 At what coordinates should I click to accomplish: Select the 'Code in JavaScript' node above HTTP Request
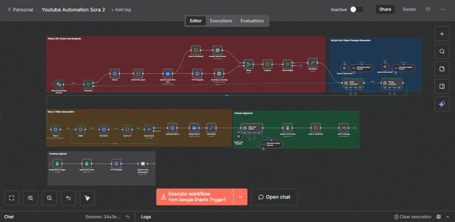coord(196,50)
